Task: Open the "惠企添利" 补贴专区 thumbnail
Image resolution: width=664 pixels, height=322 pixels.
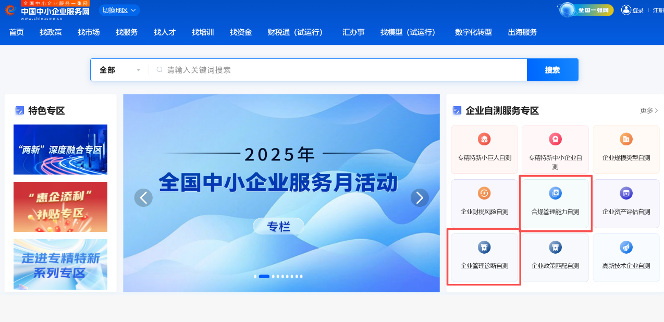Action: coord(60,207)
